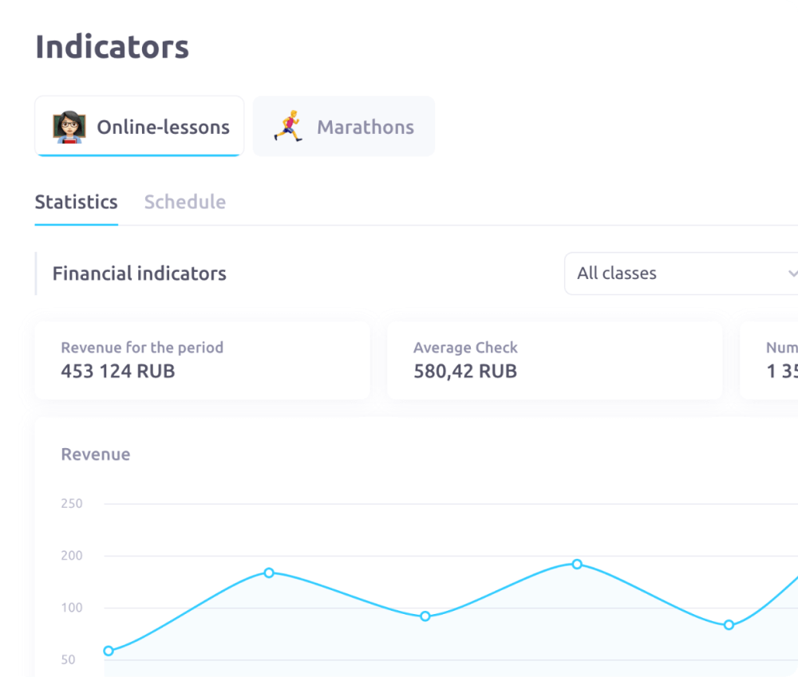Click the 453 124 RUB value
Viewport: 798px width, 677px height.
coord(117,372)
